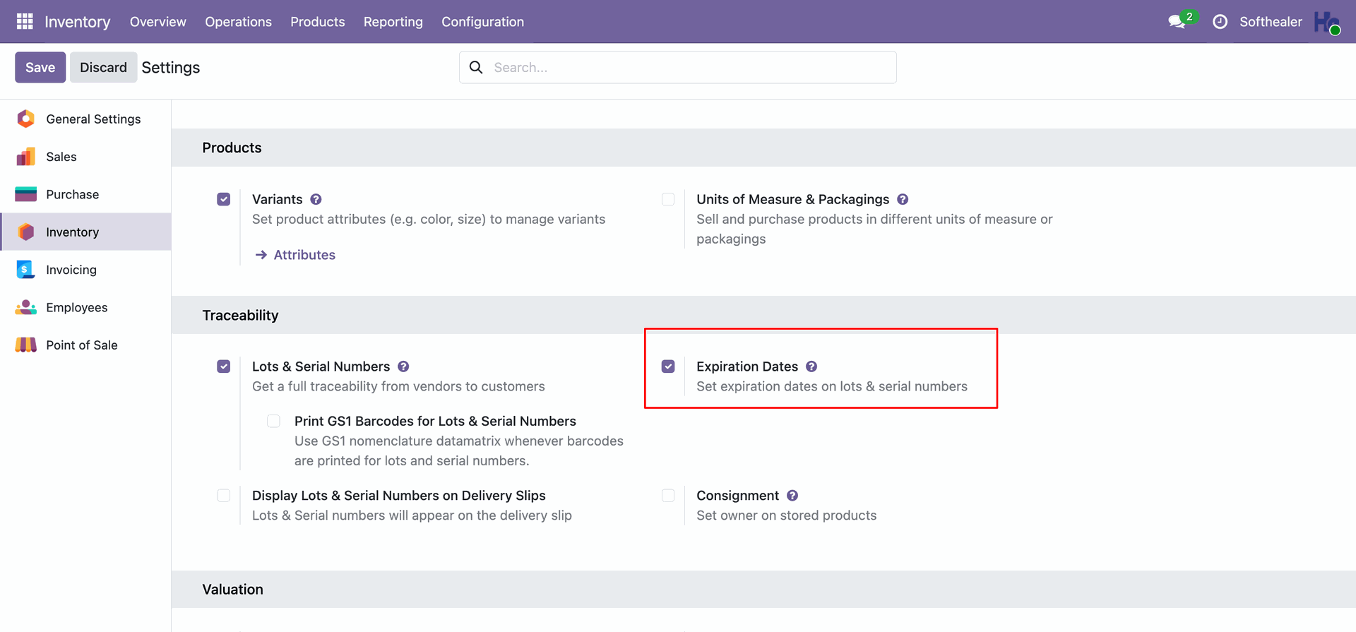This screenshot has width=1356, height=632.
Task: Open the Operations menu
Action: (238, 22)
